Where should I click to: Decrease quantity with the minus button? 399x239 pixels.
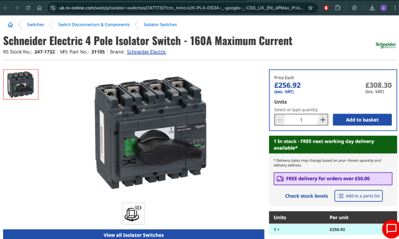tap(280, 120)
